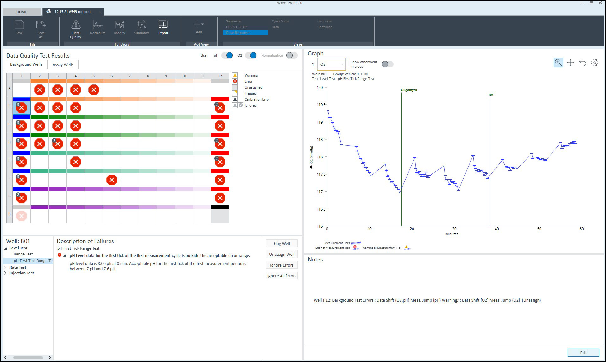Select the 12.15.21 A549 compound file tab
The width and height of the screenshot is (606, 362).
coord(73,12)
